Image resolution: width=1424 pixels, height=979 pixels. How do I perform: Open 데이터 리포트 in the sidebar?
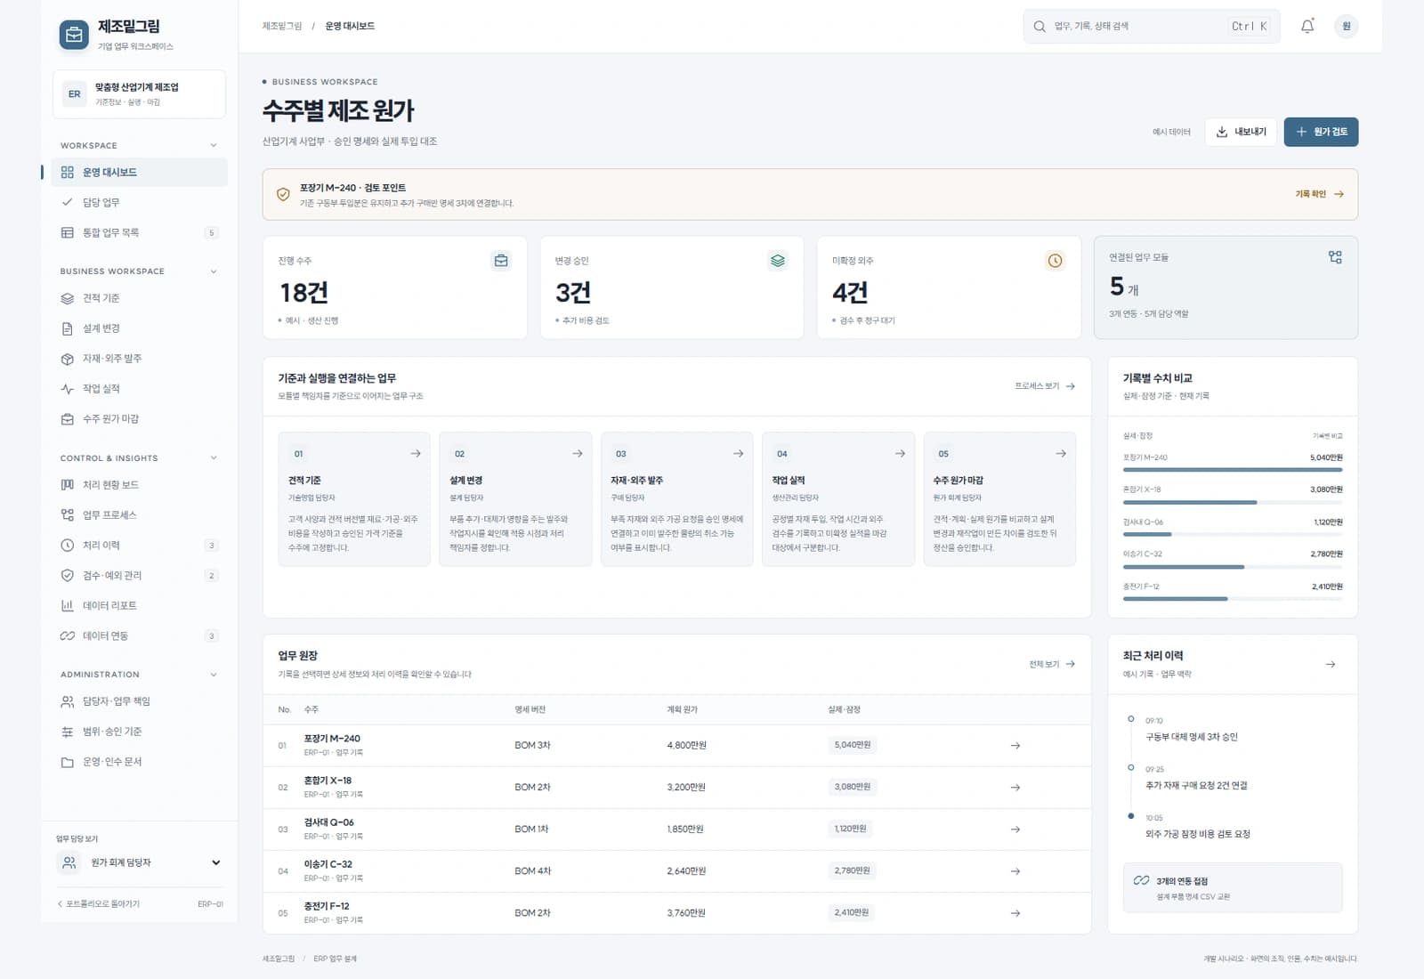click(140, 606)
